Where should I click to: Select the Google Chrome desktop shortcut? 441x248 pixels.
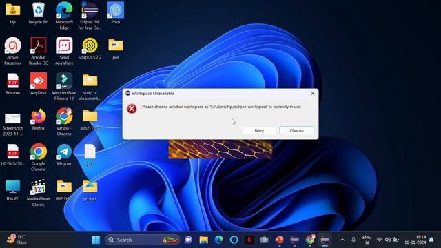(x=39, y=158)
